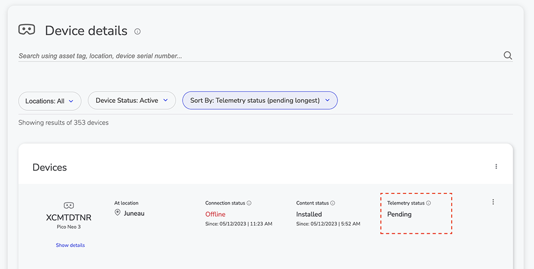This screenshot has width=534, height=269.
Task: Click the VR headset icon beside Device details
Action: click(x=27, y=29)
